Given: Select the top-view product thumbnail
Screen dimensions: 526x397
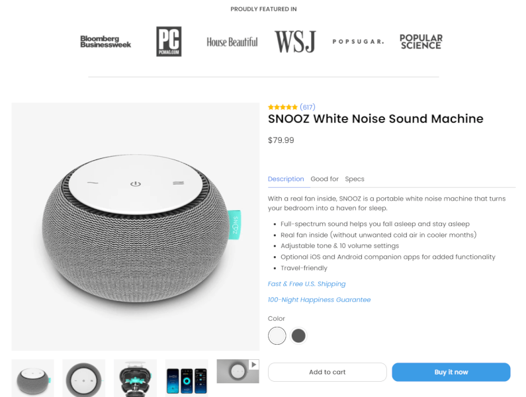Looking at the screenshot, I should tap(84, 378).
